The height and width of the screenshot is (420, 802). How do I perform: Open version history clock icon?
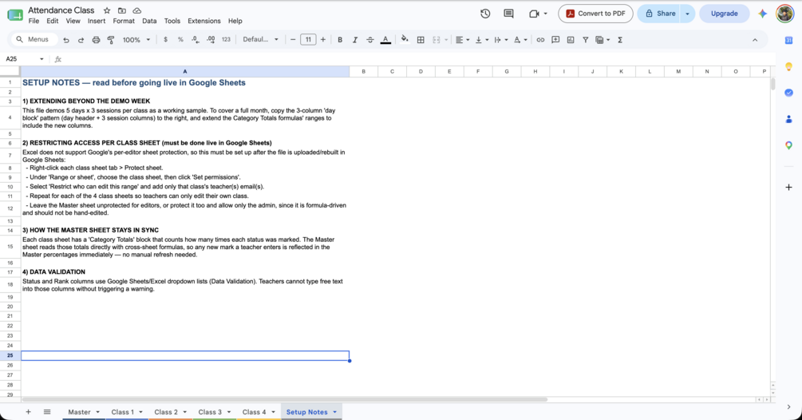(x=485, y=14)
